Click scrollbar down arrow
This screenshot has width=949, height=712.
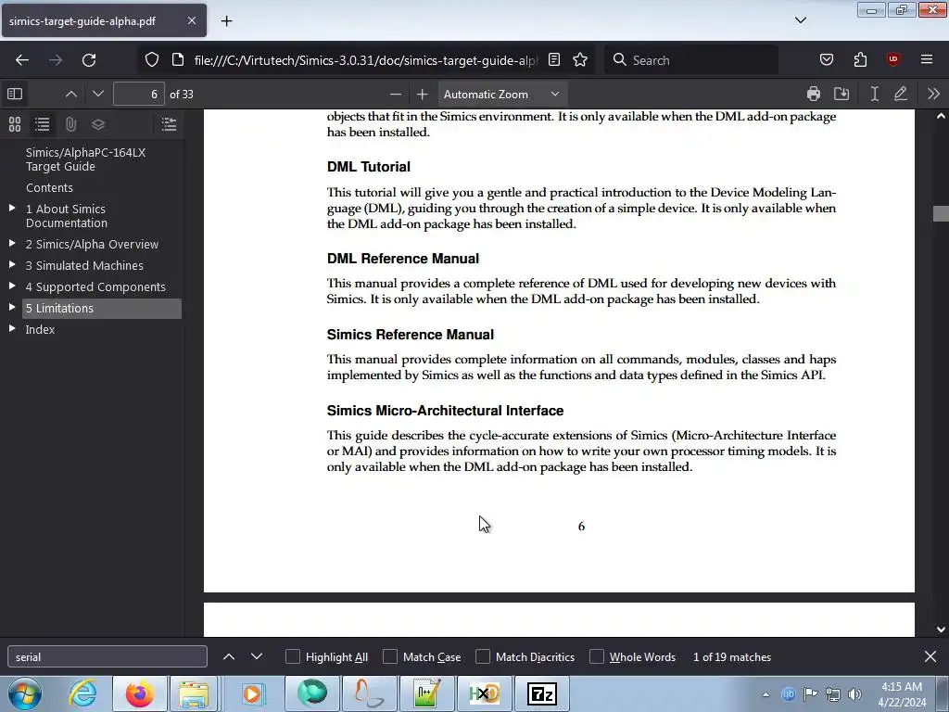[941, 629]
